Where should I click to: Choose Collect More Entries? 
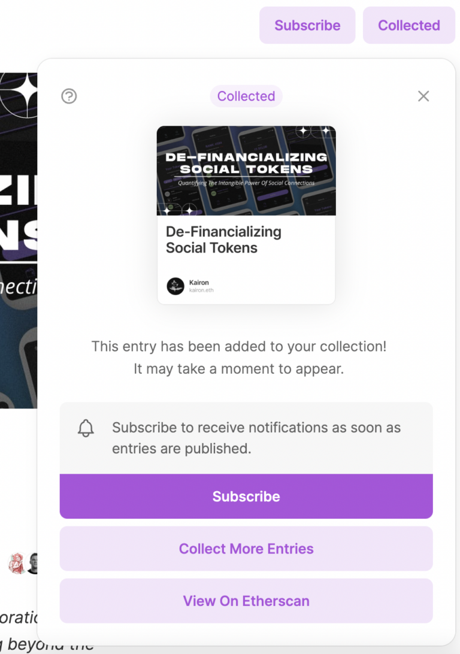[246, 549]
